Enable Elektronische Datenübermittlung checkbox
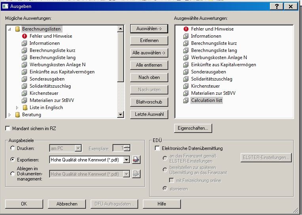The width and height of the screenshot is (302, 215). tap(158, 148)
